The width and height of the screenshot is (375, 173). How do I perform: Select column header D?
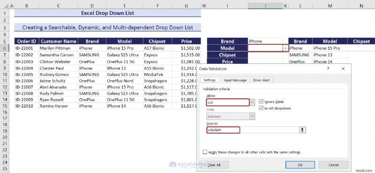click(x=92, y=6)
